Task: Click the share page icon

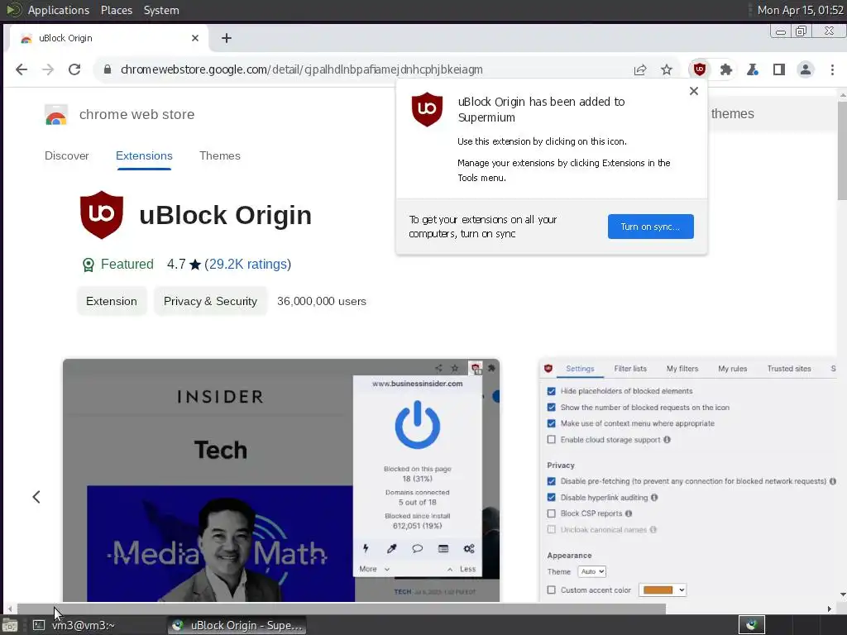Action: [640, 69]
